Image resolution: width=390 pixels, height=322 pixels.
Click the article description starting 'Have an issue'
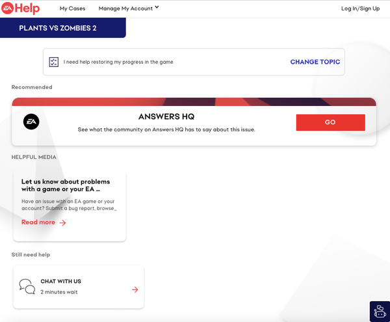[69, 205]
